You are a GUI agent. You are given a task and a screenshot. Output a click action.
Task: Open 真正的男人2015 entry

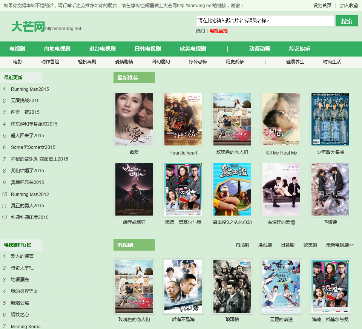click(28, 205)
